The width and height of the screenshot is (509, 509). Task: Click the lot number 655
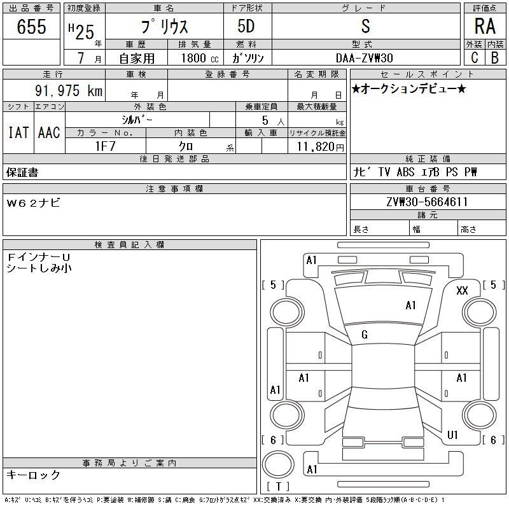pos(31,26)
